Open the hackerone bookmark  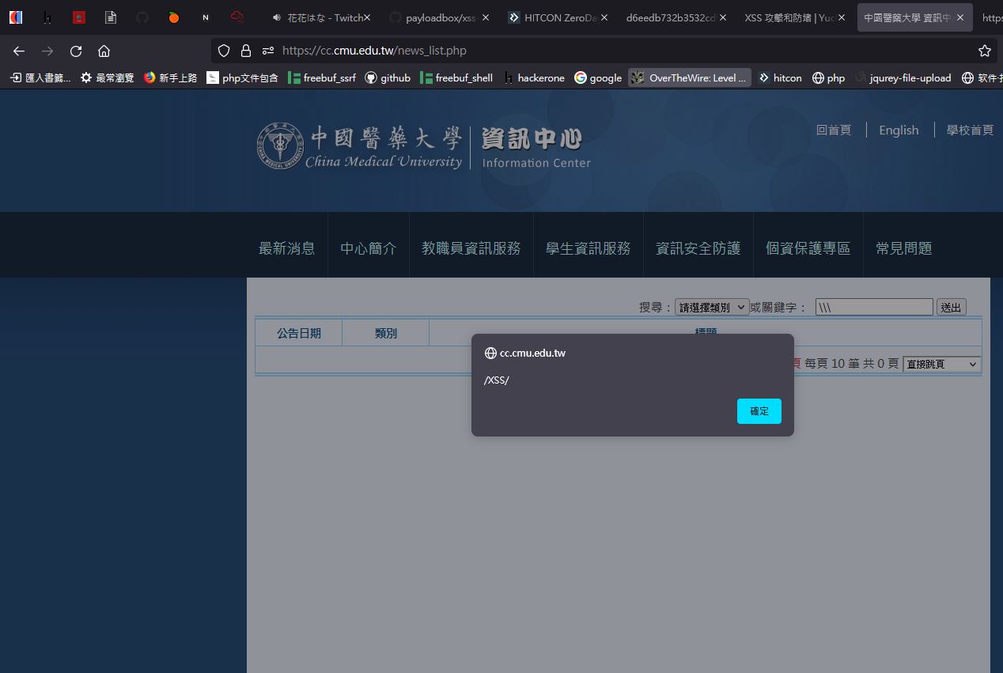[535, 78]
